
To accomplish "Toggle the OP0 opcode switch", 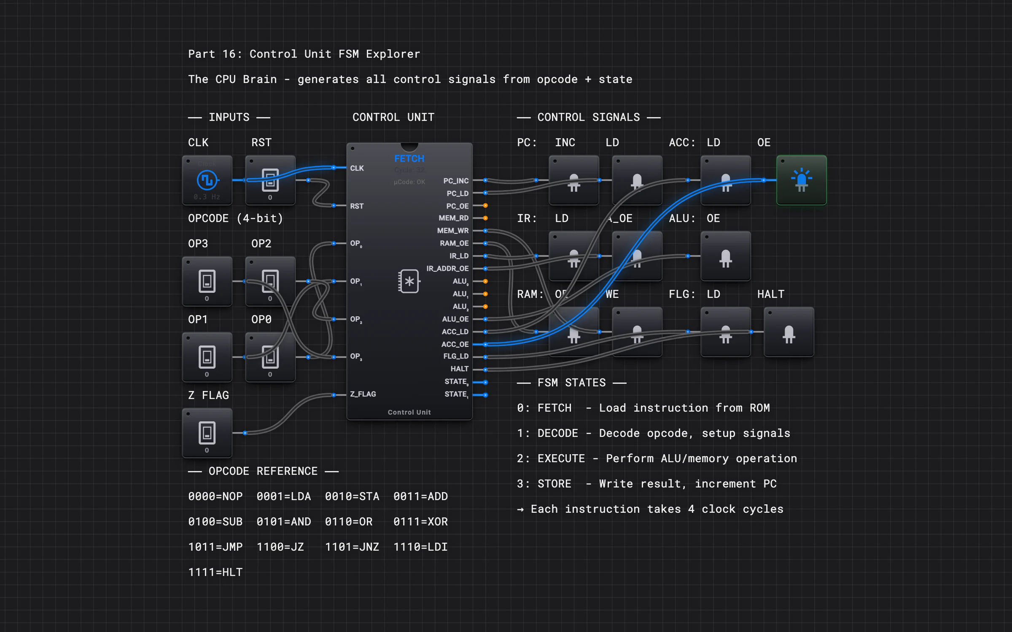I will coord(270,357).
